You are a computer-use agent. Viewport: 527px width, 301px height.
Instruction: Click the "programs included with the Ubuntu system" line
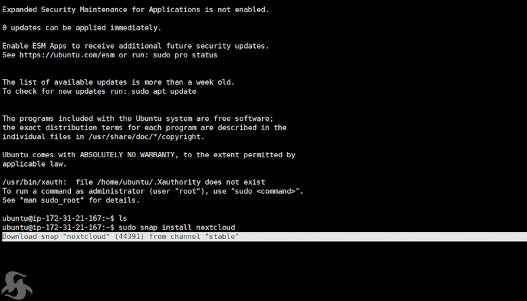tap(138, 118)
